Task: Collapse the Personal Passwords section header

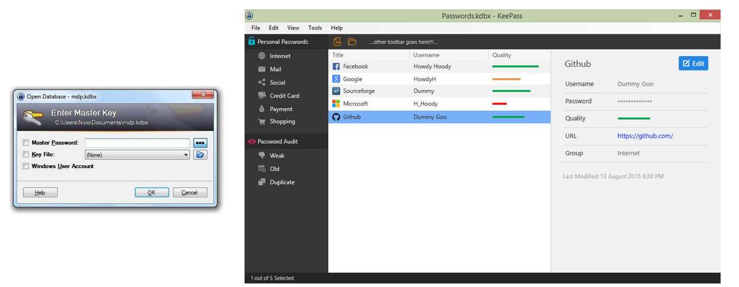Action: pyautogui.click(x=287, y=41)
